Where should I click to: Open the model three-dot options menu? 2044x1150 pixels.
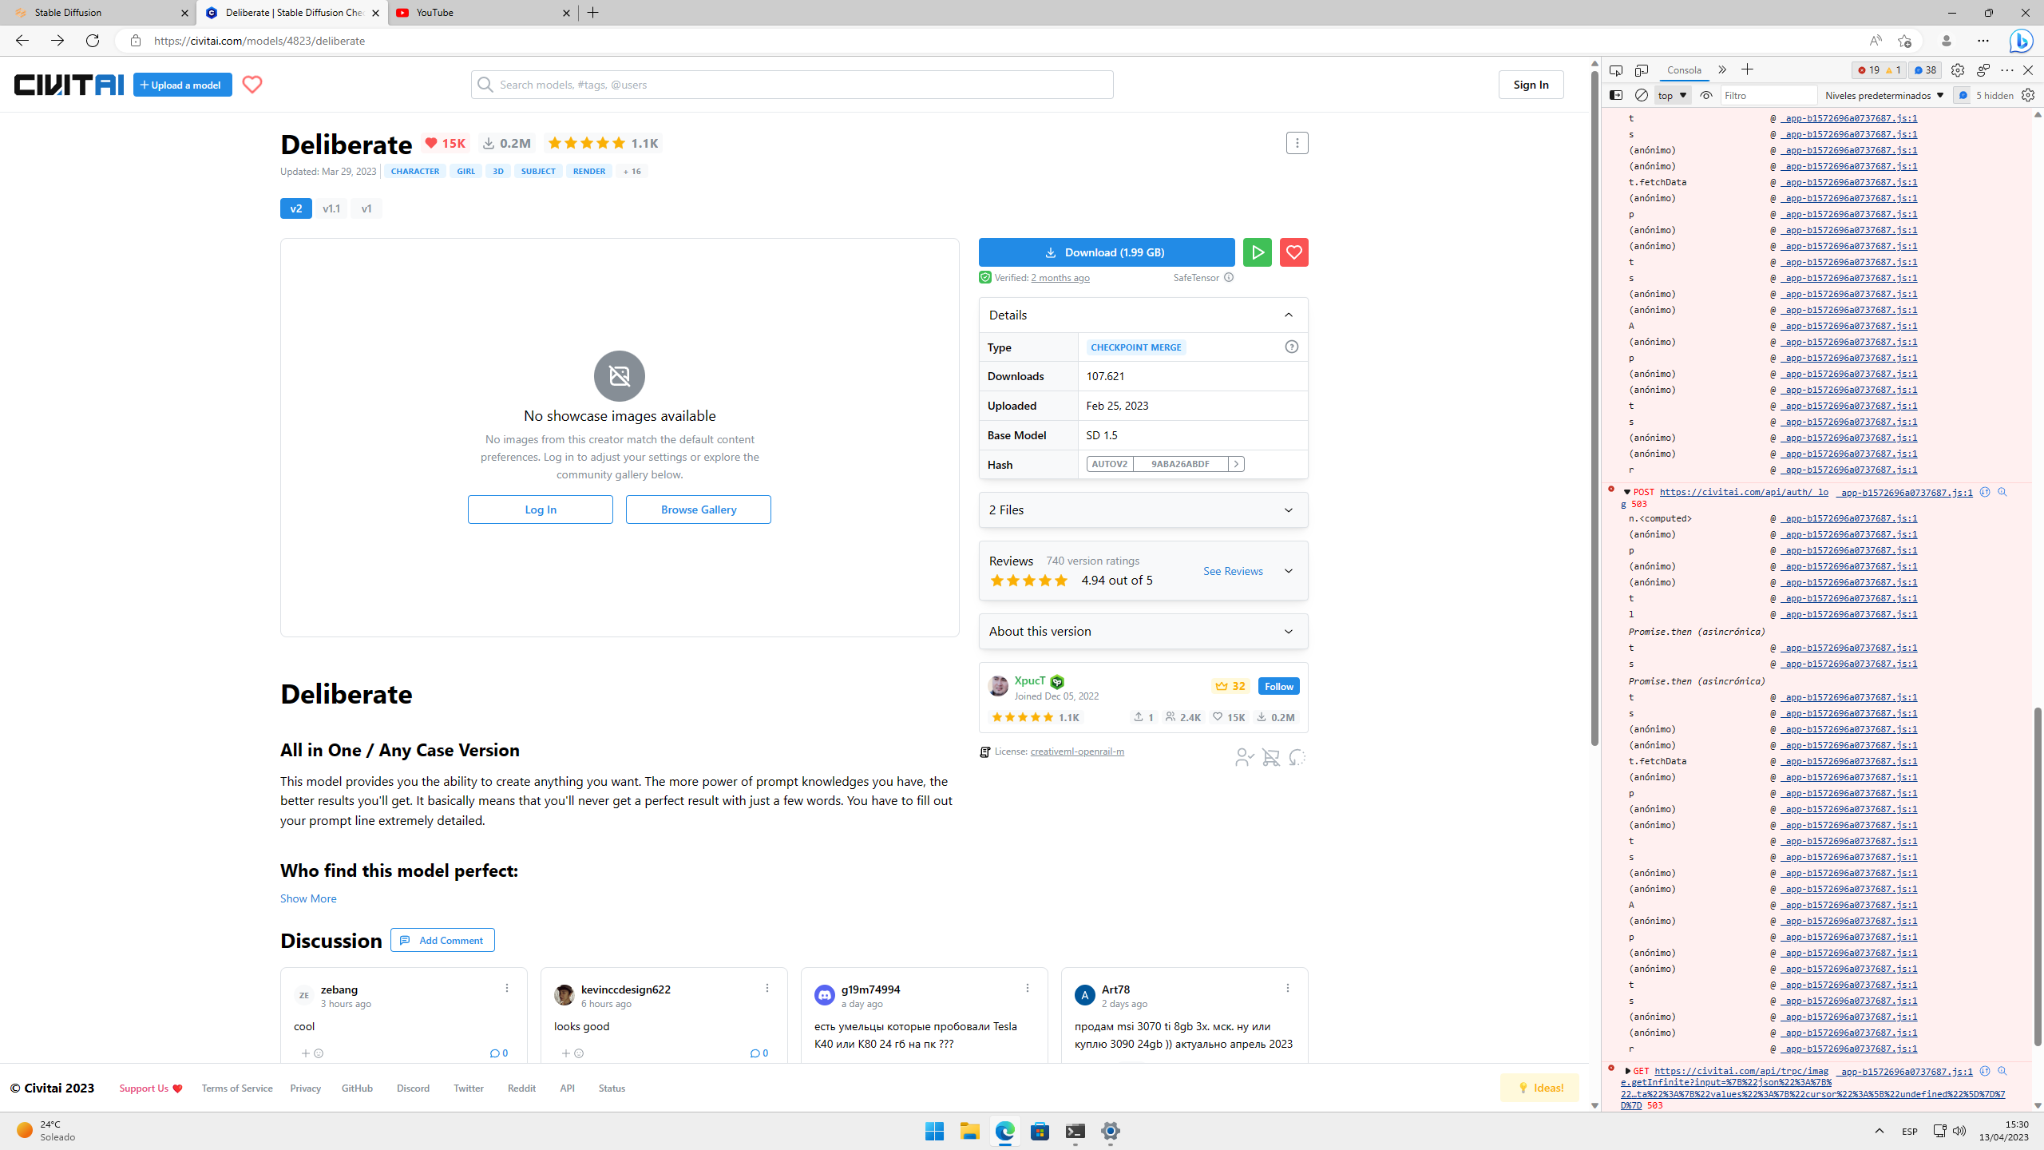[x=1297, y=144]
